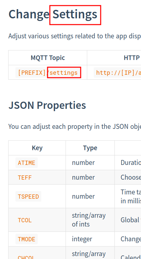Click the number type cell for ATIME
The width and height of the screenshot is (141, 259).
(x=83, y=163)
